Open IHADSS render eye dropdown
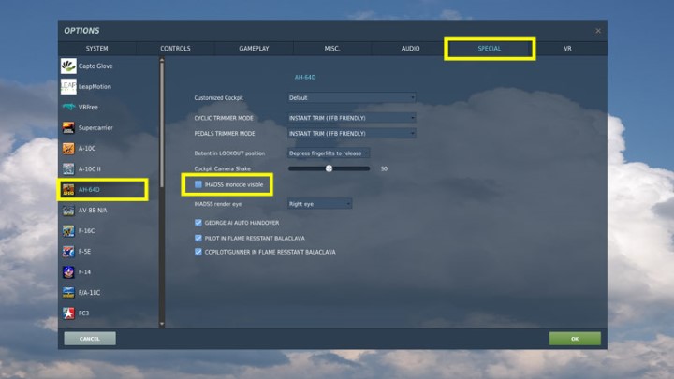This screenshot has height=379, width=674. point(319,203)
